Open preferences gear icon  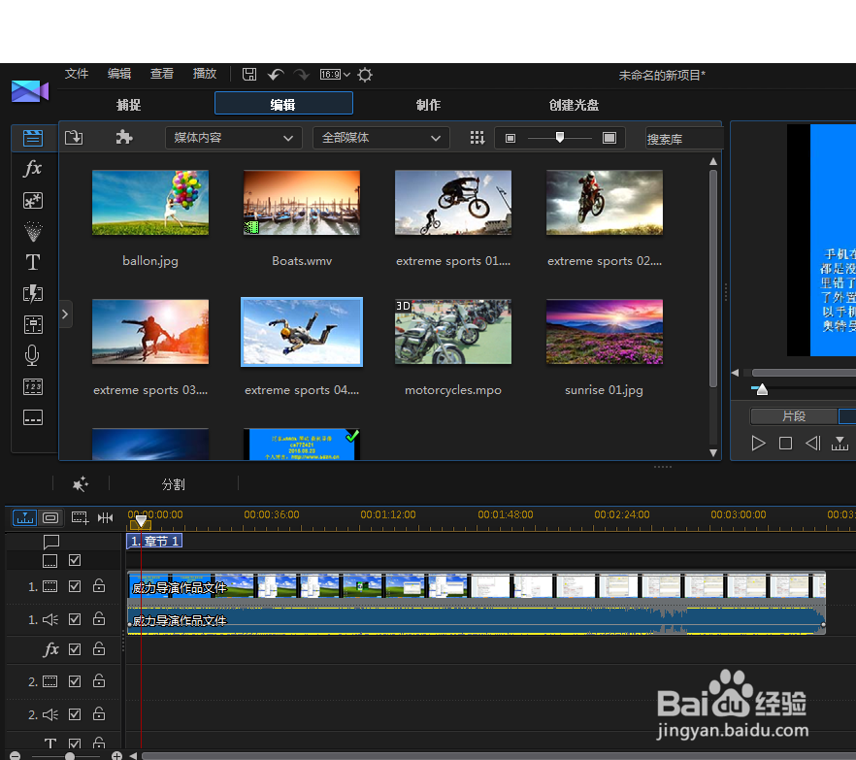[365, 75]
